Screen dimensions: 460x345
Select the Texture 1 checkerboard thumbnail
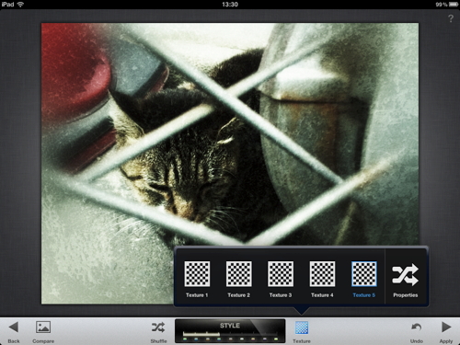[x=197, y=274]
